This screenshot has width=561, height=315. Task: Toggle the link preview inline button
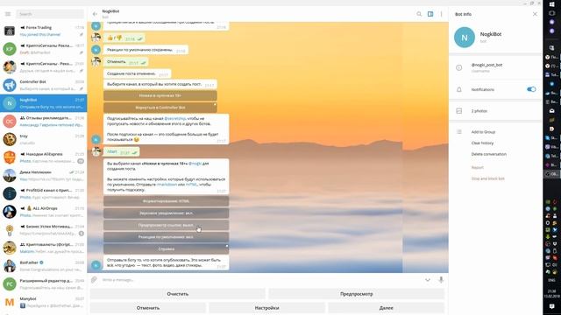(166, 225)
